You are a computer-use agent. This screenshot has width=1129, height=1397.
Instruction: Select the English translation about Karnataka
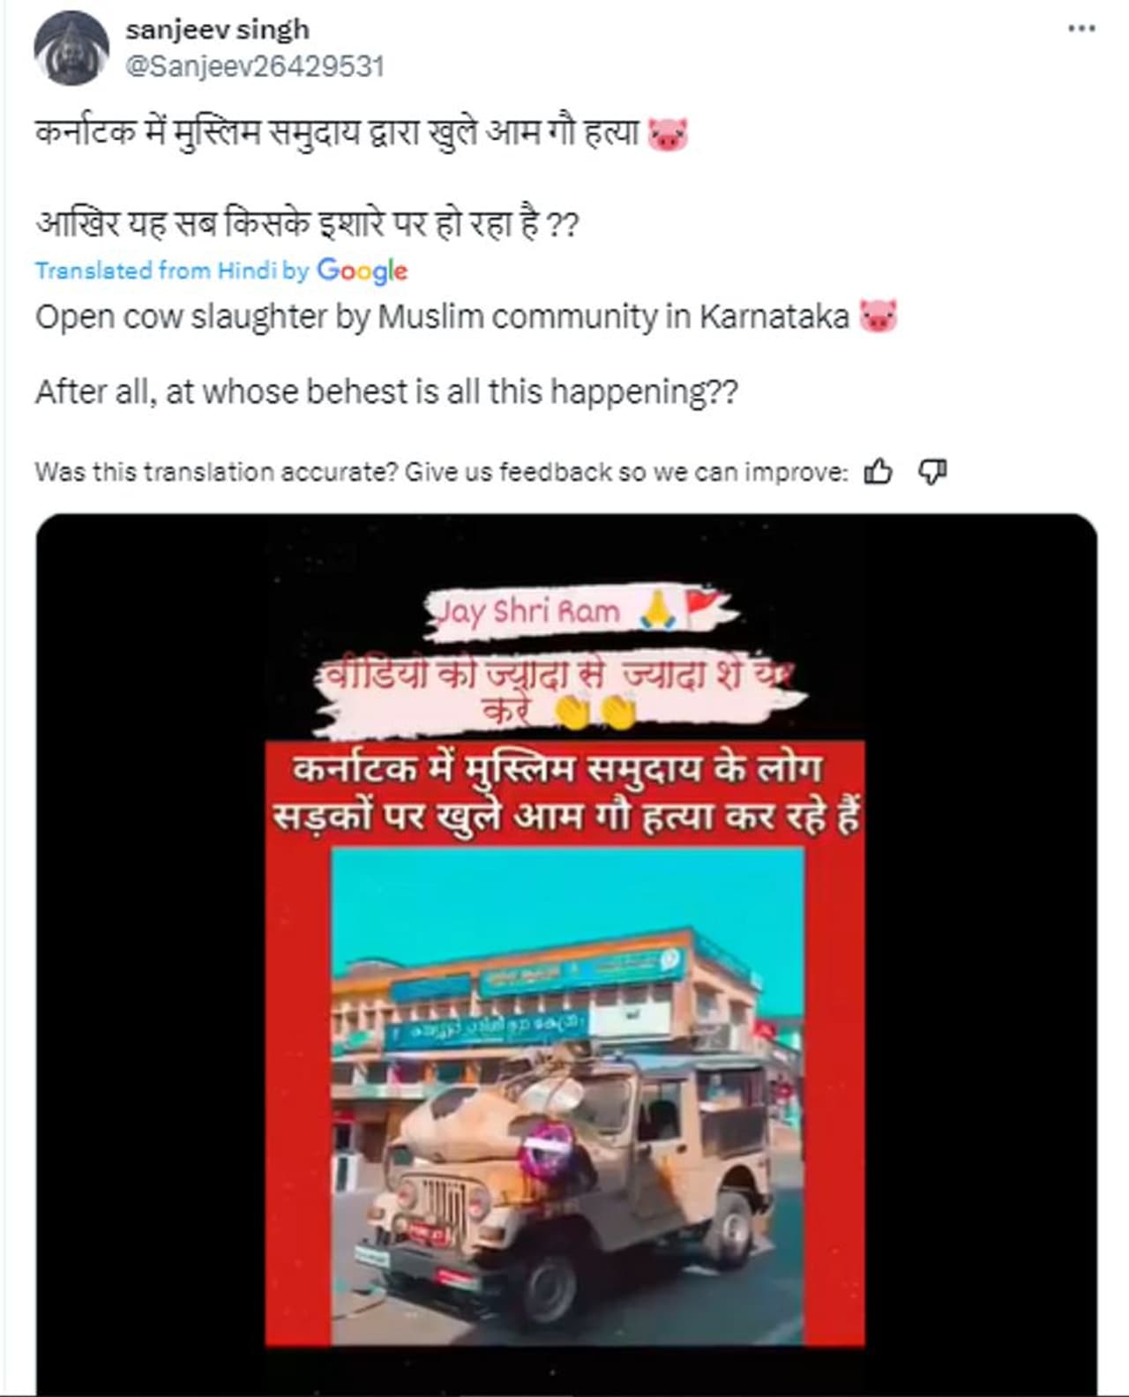(467, 317)
